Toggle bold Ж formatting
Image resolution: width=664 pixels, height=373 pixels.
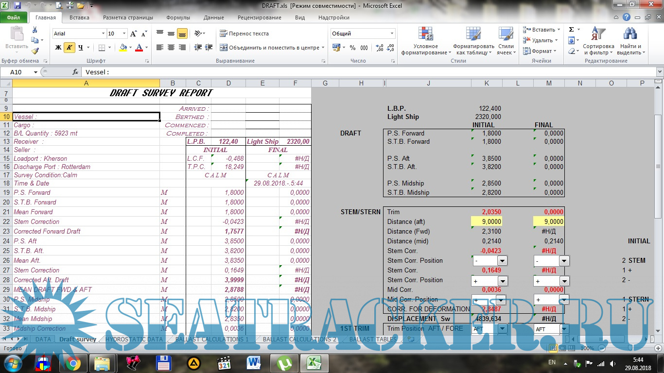tap(58, 48)
